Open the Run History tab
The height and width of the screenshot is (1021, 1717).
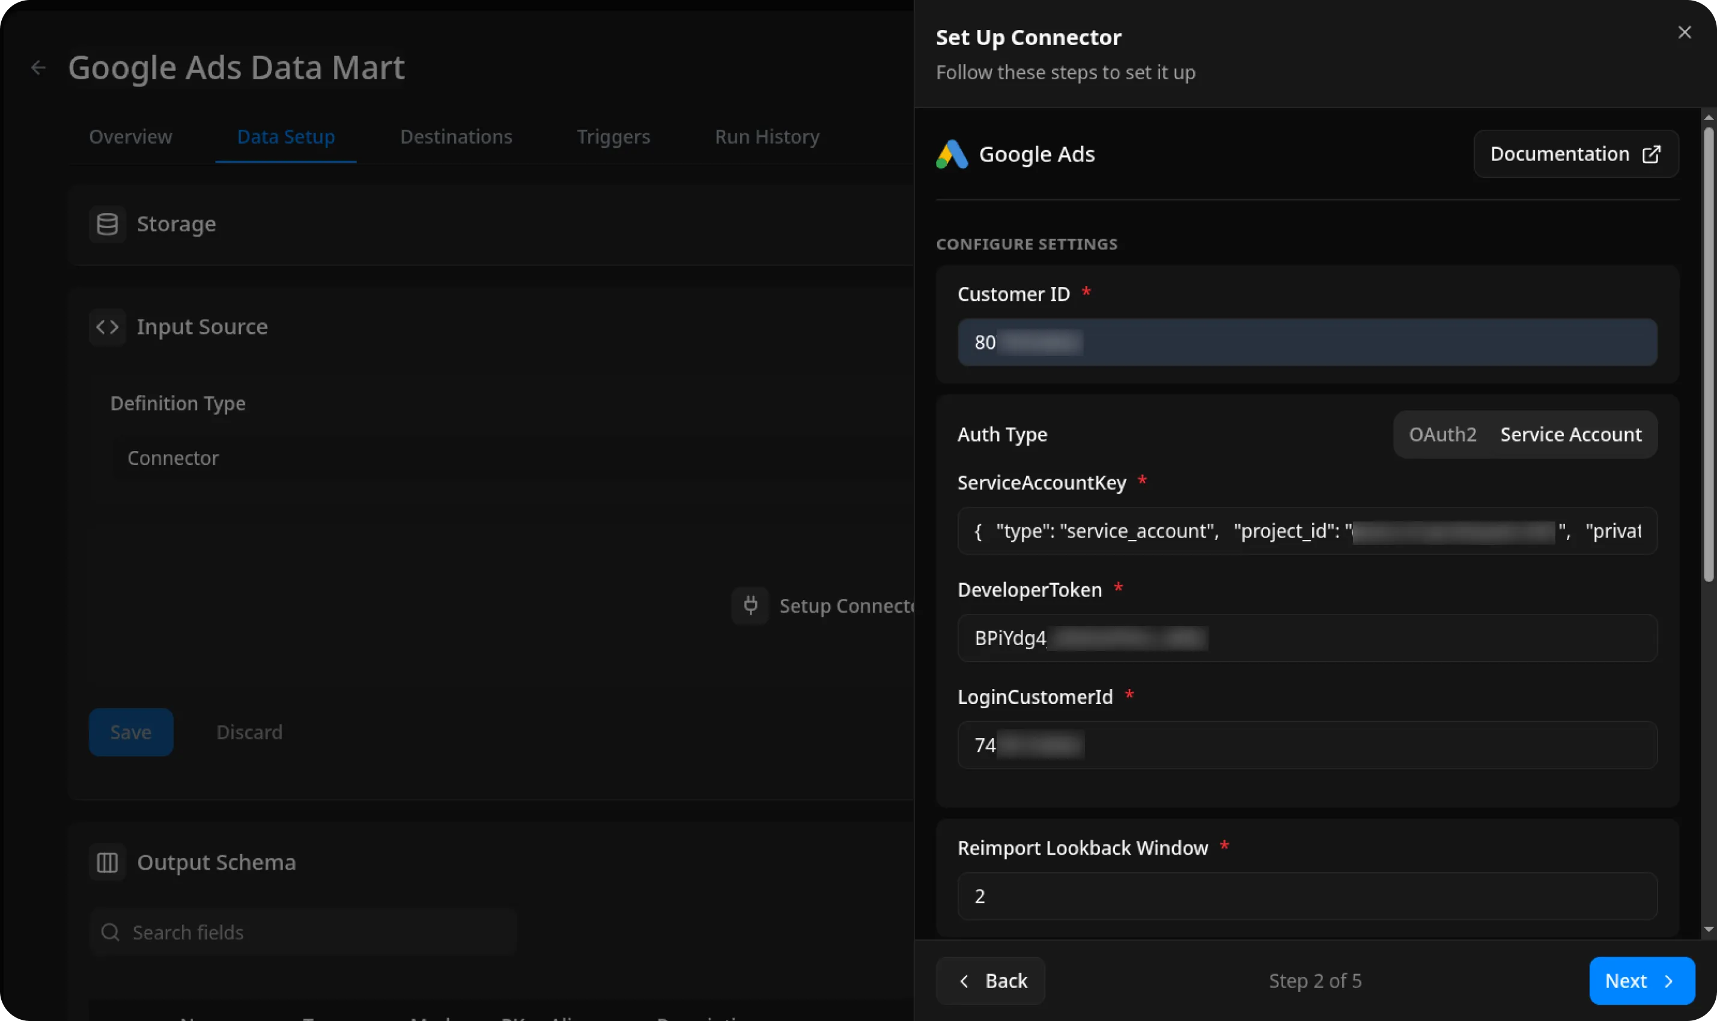767,137
